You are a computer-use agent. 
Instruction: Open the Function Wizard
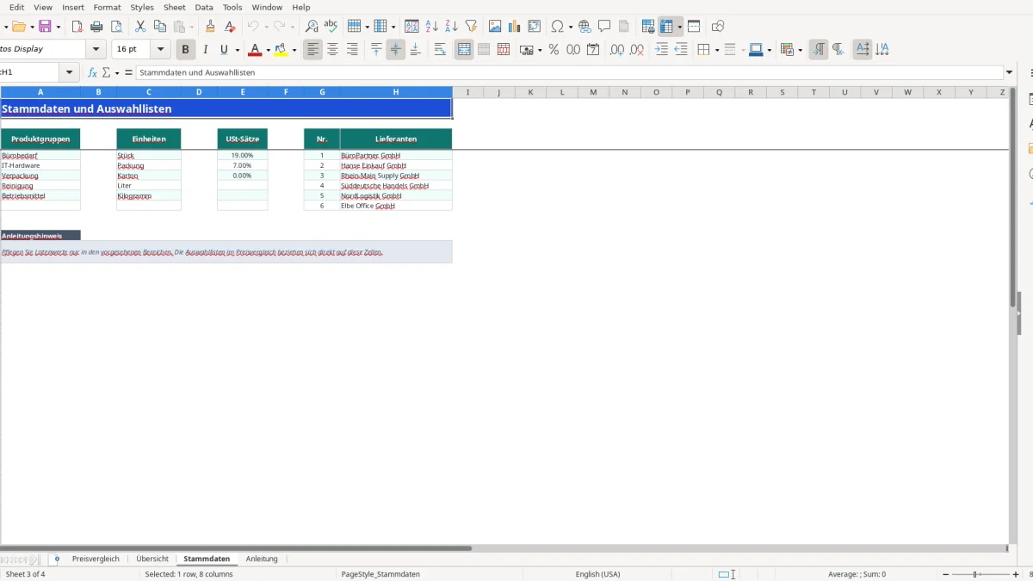(x=93, y=73)
